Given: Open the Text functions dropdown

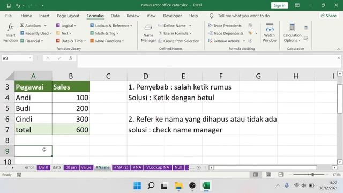Looking at the screenshot, I should coord(64,33).
